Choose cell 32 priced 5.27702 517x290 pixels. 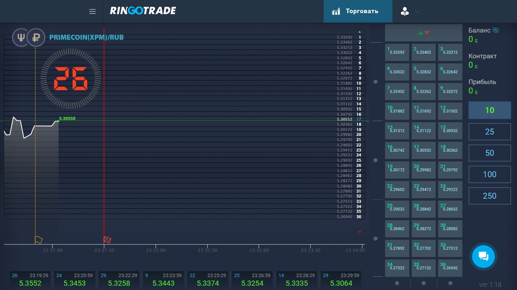pyautogui.click(x=424, y=248)
